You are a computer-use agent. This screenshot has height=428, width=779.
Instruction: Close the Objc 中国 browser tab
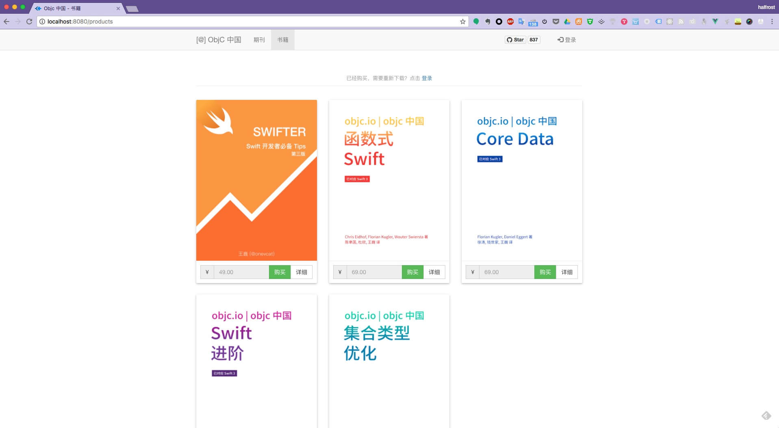click(x=118, y=8)
